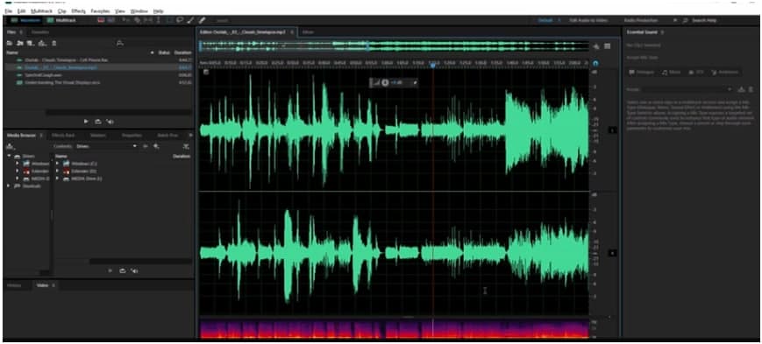Click the New File icon in Files panel
The height and width of the screenshot is (344, 762).
pyautogui.click(x=30, y=43)
